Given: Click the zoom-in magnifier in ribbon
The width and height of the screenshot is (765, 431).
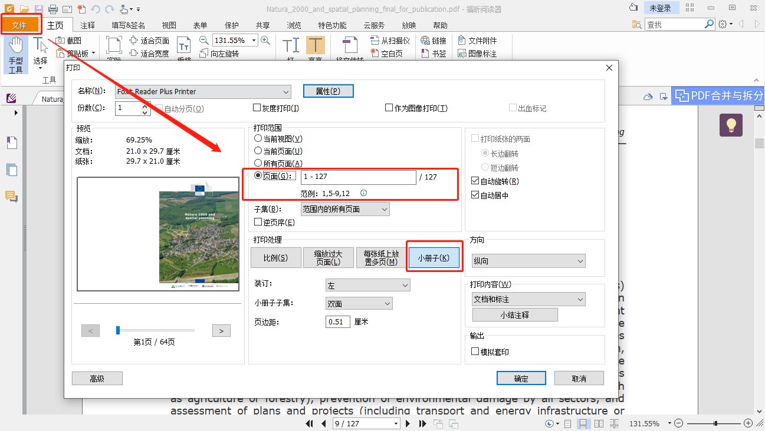Looking at the screenshot, I should [265, 40].
